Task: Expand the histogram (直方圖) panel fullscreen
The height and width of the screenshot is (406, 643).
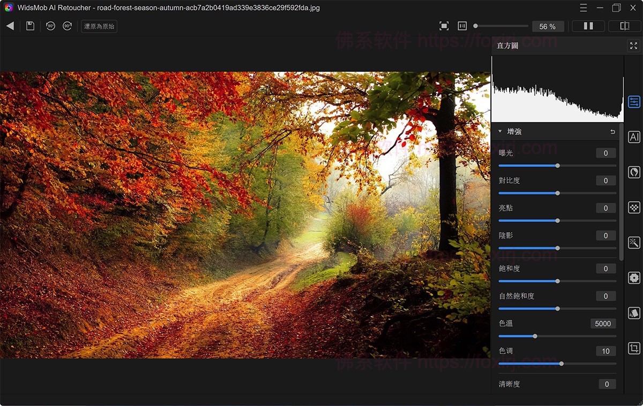Action: tap(633, 46)
